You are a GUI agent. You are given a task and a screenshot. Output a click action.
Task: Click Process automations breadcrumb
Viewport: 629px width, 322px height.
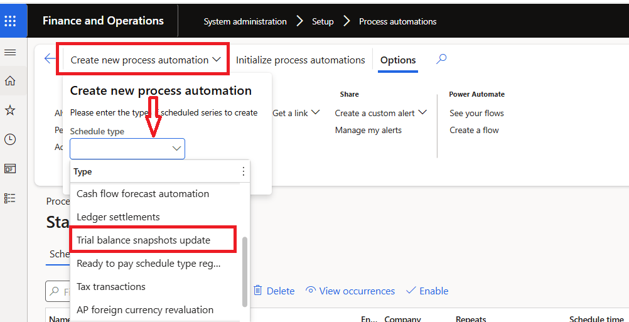pos(397,21)
